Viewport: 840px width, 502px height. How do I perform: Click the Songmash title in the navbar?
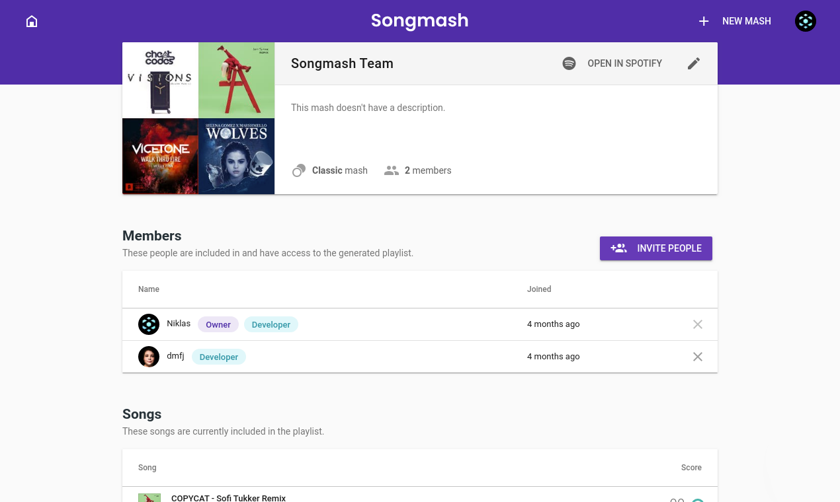click(419, 20)
